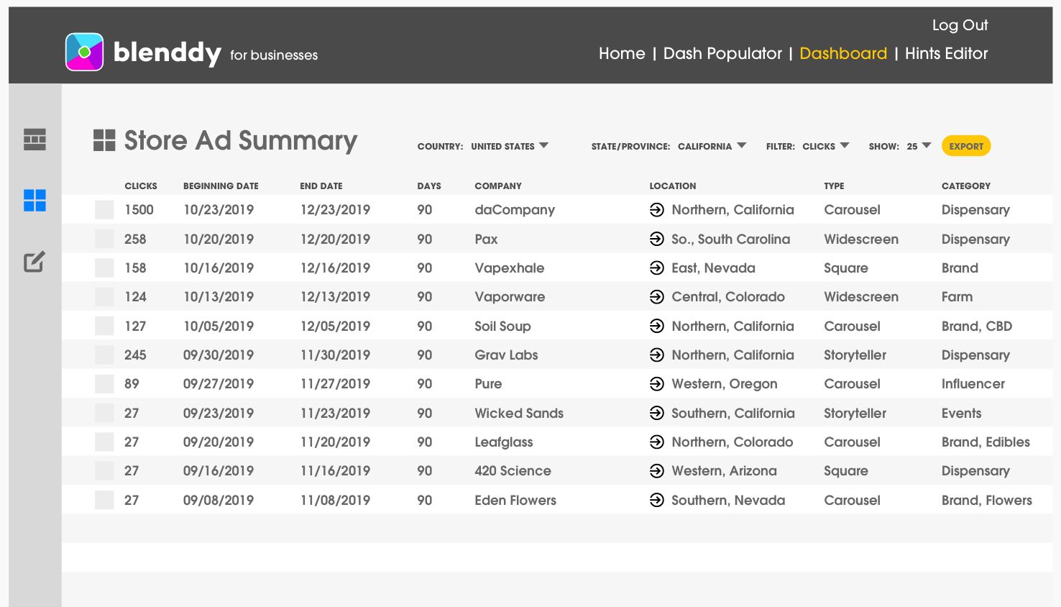Click category Influencer

point(973,384)
